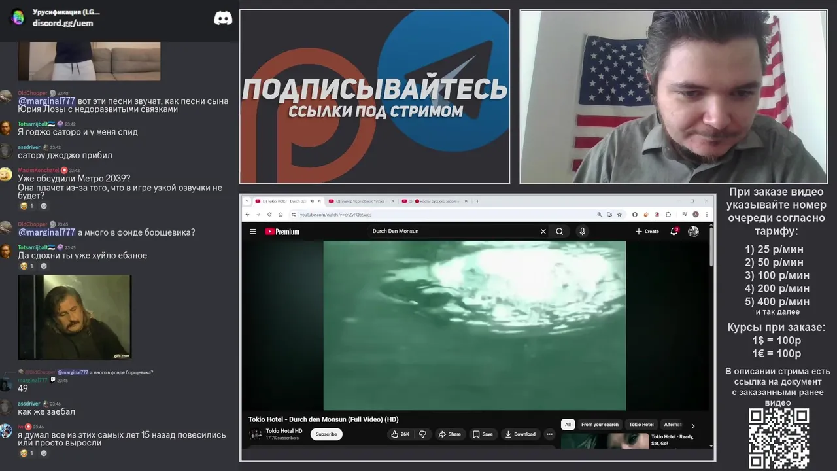Open browser zoom magnifier in address bar
This screenshot has height=471, width=837.
(599, 214)
